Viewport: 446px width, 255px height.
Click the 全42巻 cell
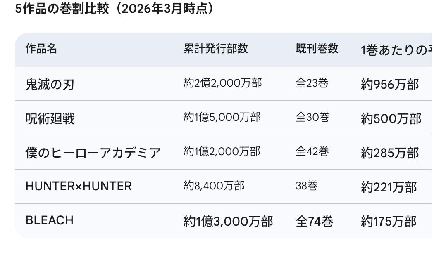click(x=312, y=151)
